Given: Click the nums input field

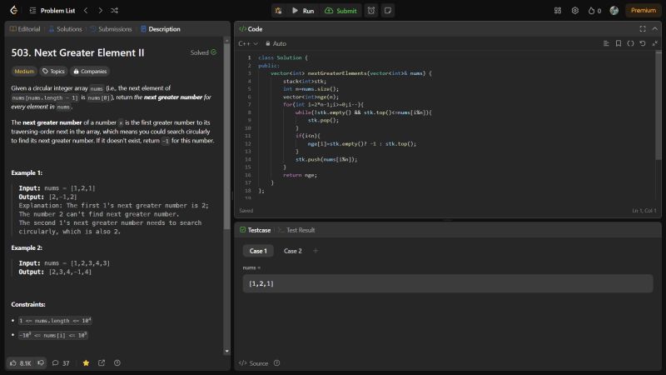Looking at the screenshot, I should 447,284.
